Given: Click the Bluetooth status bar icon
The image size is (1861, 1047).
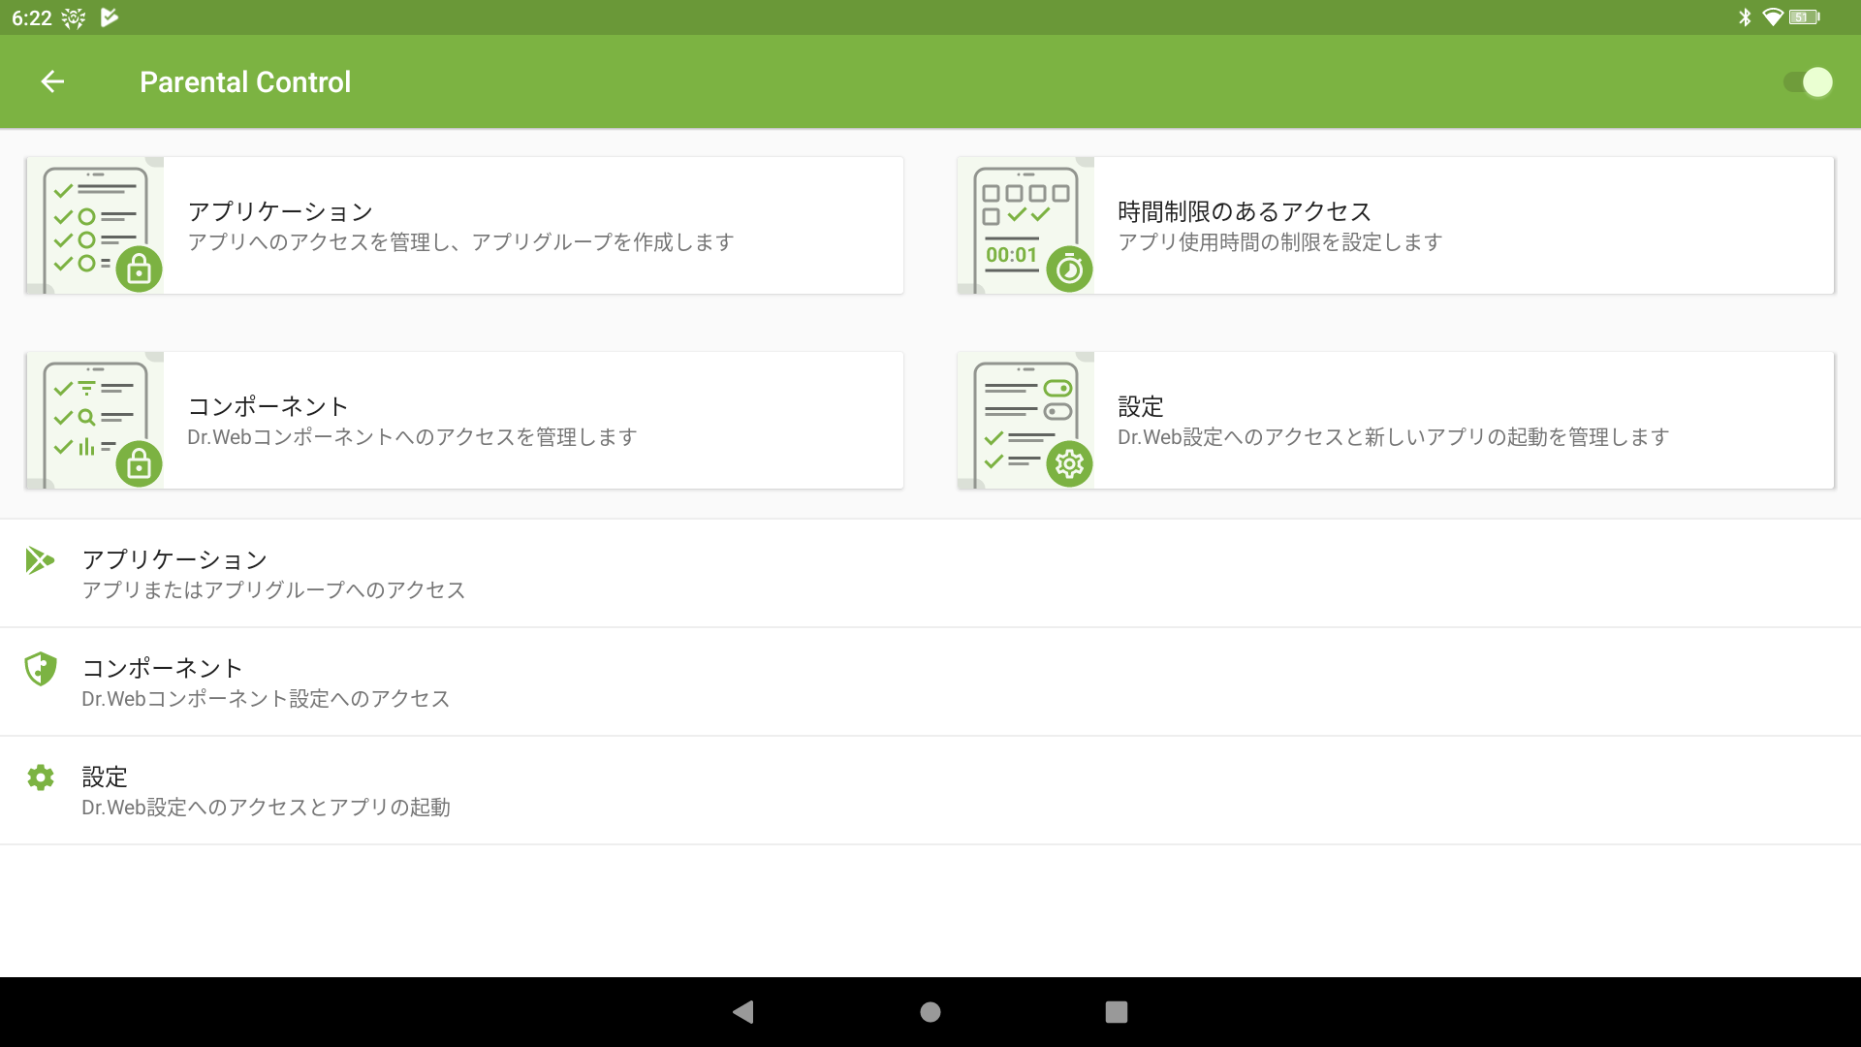Looking at the screenshot, I should [1745, 17].
